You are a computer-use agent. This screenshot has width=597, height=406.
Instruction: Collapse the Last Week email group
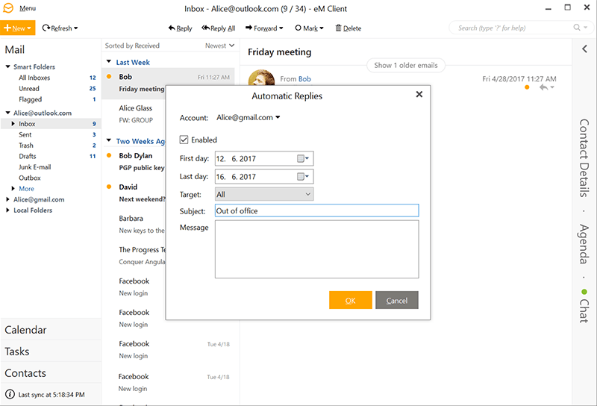point(109,62)
